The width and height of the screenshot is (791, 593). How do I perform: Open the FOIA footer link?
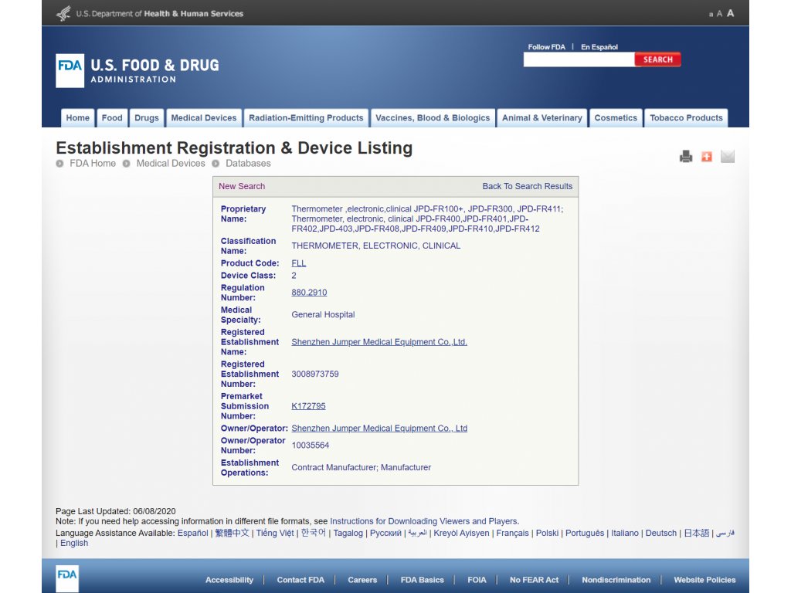477,580
